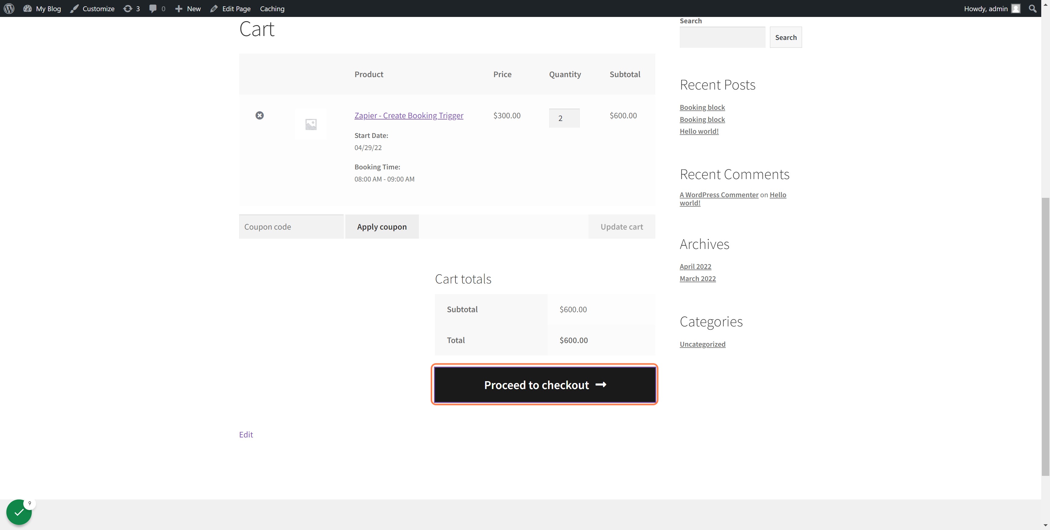Click Apply coupon button
The height and width of the screenshot is (530, 1050).
382,227
